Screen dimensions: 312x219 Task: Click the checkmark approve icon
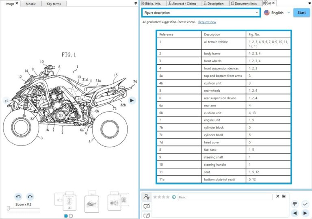(x=305, y=204)
